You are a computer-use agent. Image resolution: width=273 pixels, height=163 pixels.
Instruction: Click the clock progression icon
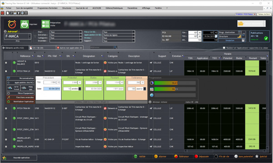[x=152, y=83]
